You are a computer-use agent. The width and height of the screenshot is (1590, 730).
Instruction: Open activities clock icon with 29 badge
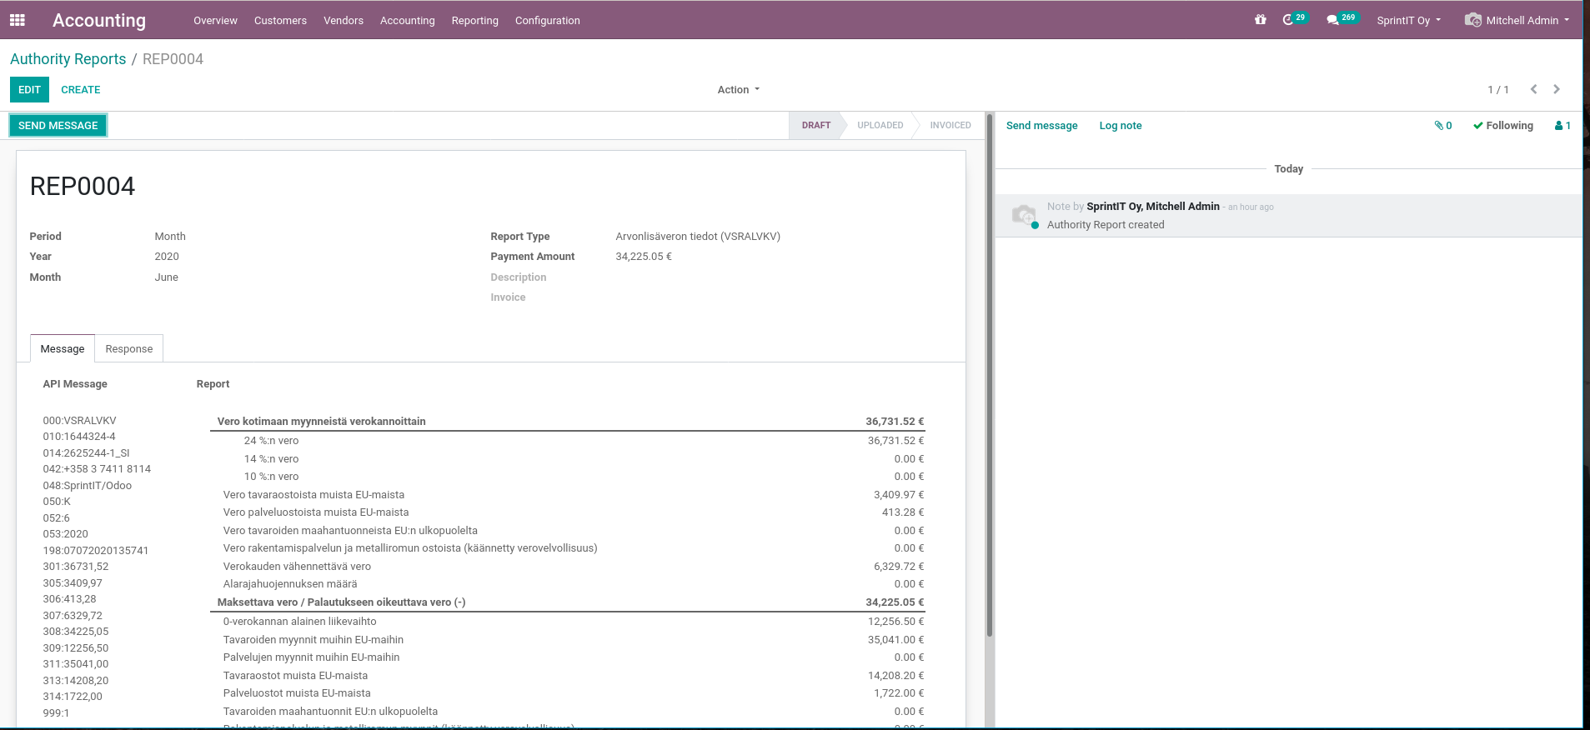(1288, 20)
